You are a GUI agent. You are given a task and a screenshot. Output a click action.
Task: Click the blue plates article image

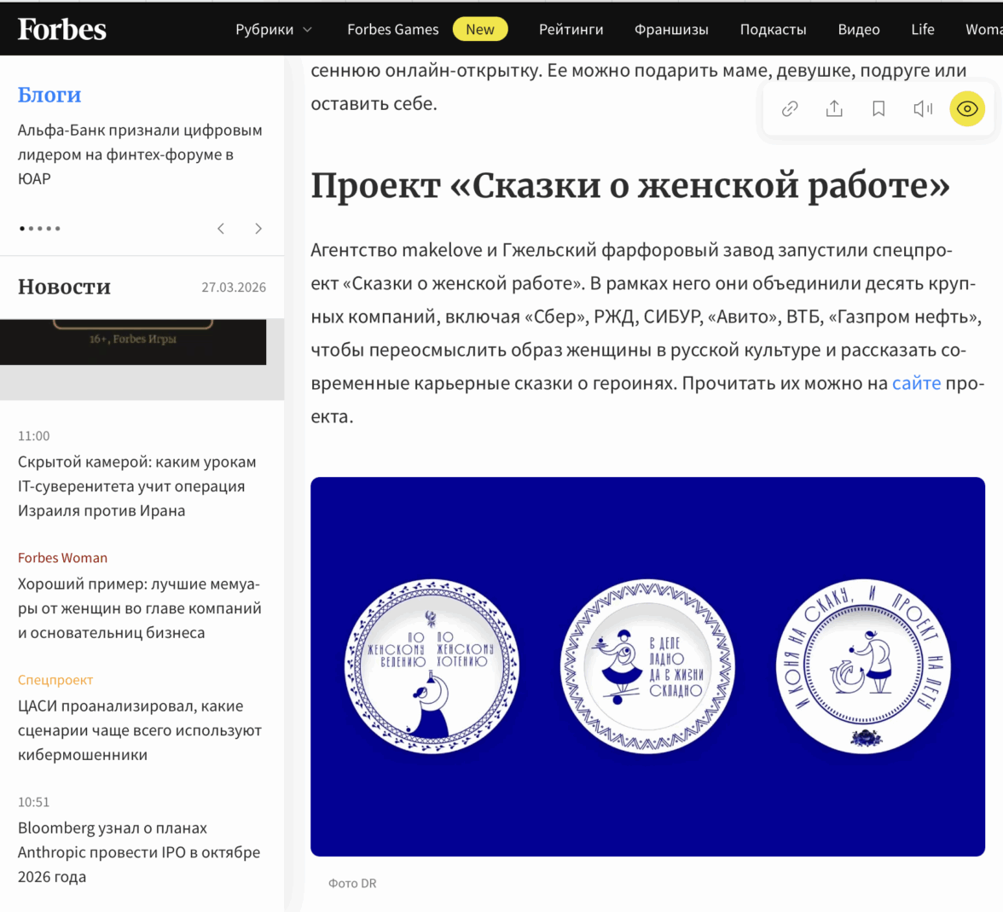pyautogui.click(x=647, y=666)
